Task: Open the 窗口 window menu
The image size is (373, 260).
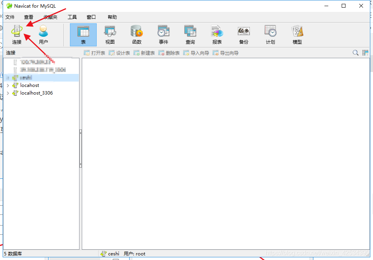Action: 91,17
